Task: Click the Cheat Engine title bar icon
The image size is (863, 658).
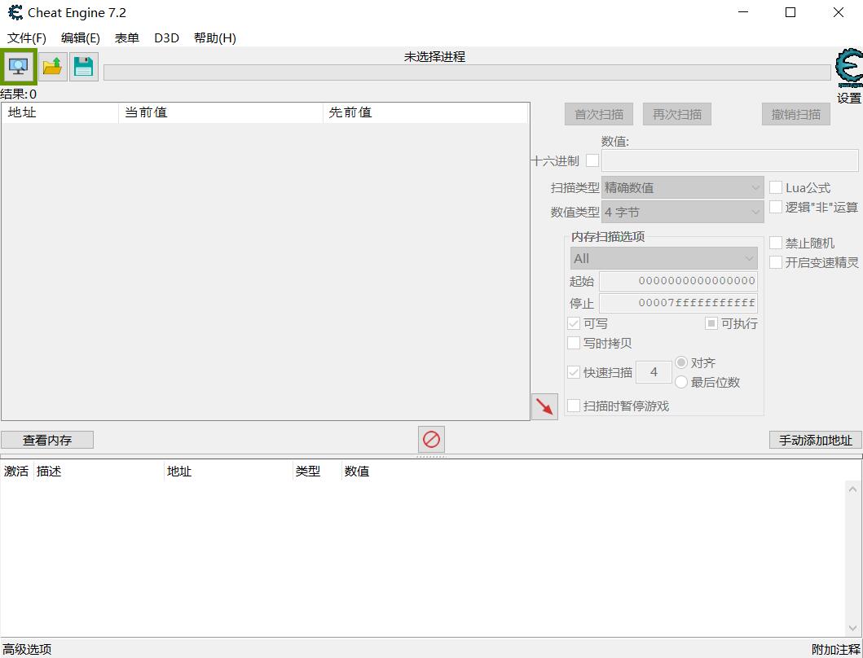Action: coord(15,12)
